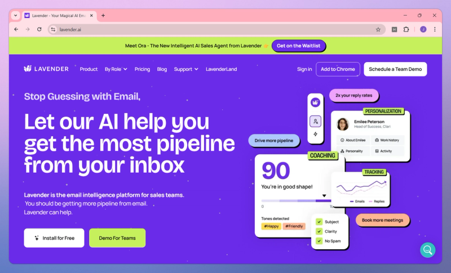Toggle the Clarity checkbox

tap(319, 231)
